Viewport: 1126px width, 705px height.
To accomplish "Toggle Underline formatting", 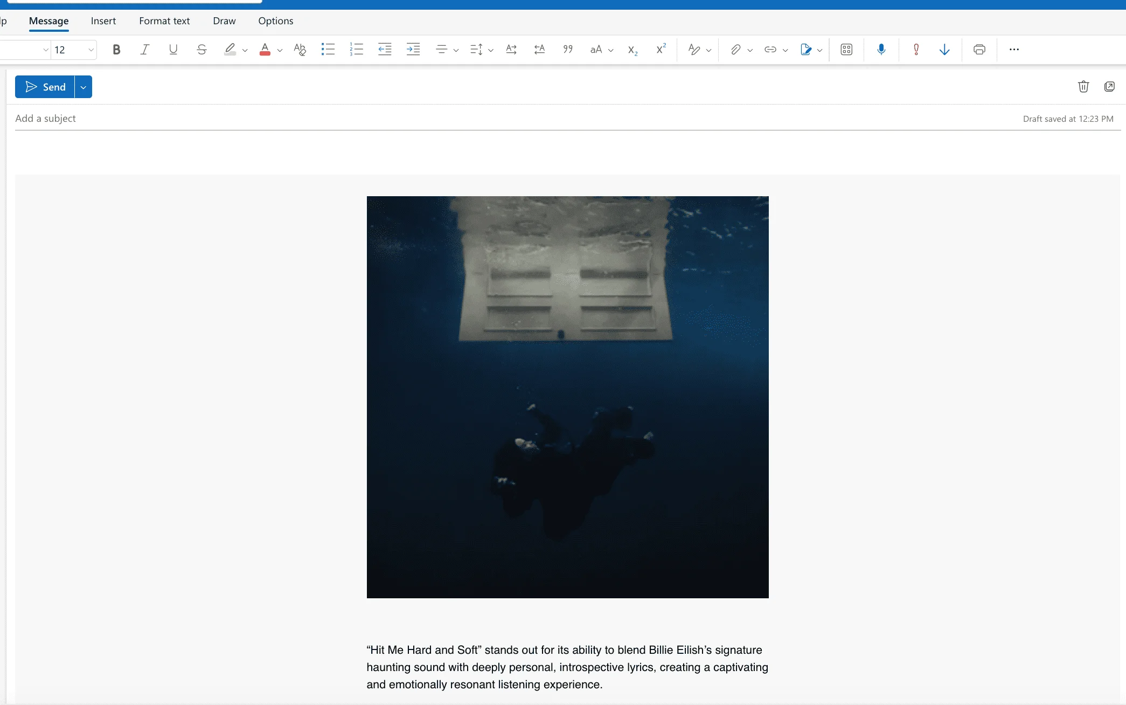I will (x=173, y=50).
